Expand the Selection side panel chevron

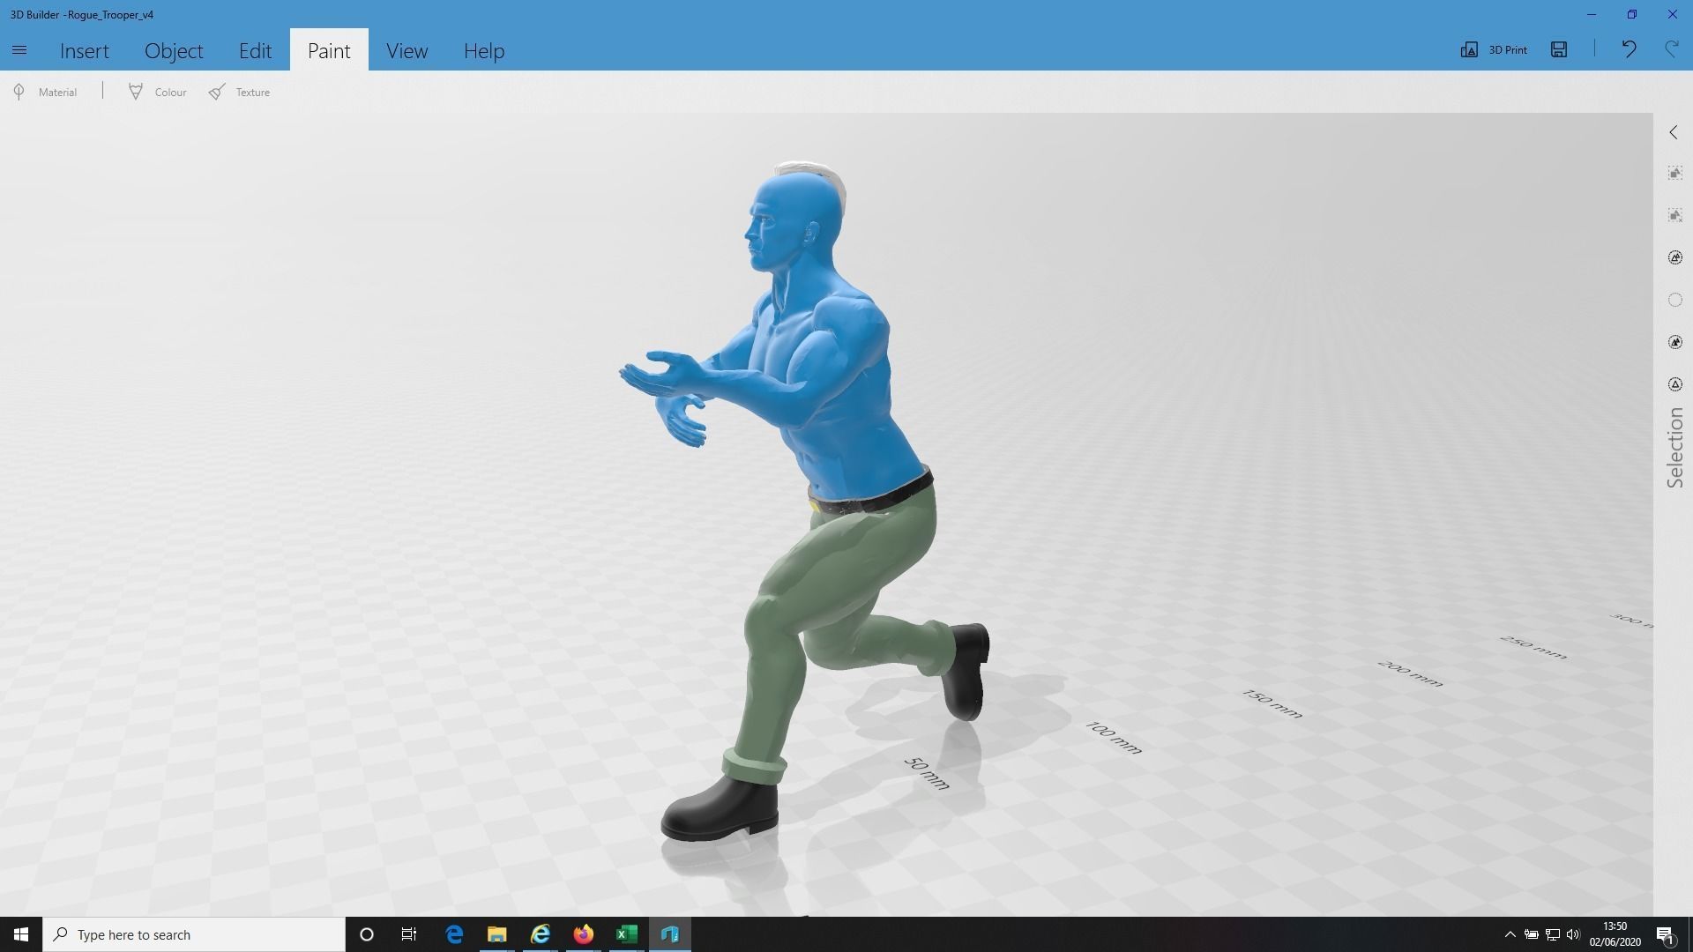tap(1674, 132)
